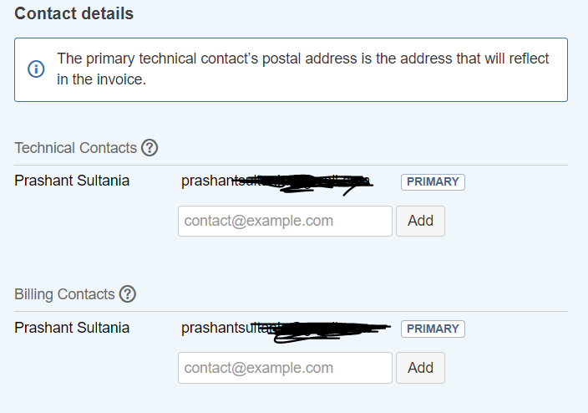Click divider line below Billing Contacts heading

click(291, 312)
